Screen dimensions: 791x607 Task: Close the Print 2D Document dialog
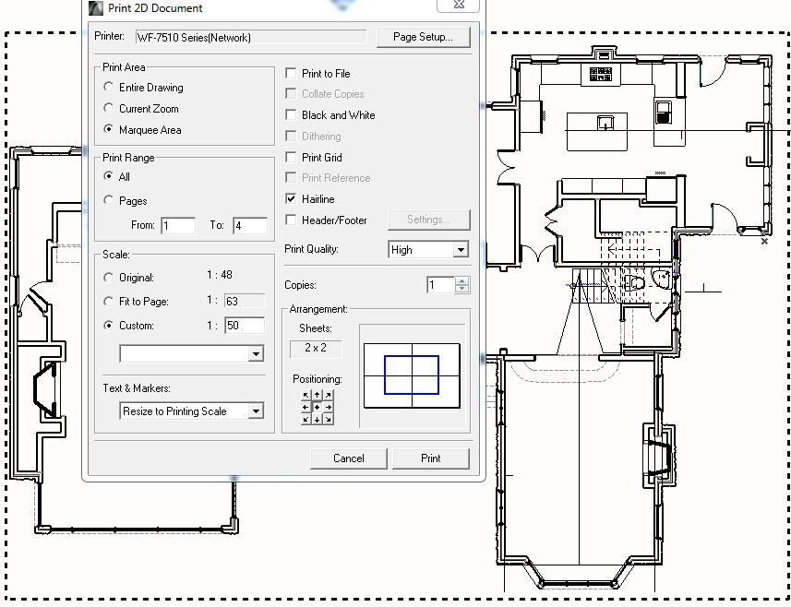(x=458, y=5)
